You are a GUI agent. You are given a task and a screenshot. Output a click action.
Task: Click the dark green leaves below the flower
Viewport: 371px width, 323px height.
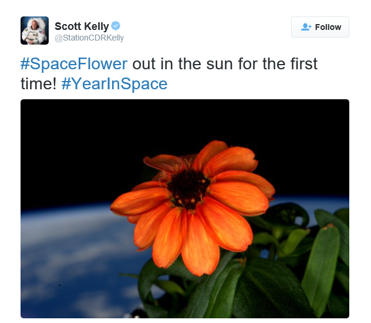click(x=248, y=289)
